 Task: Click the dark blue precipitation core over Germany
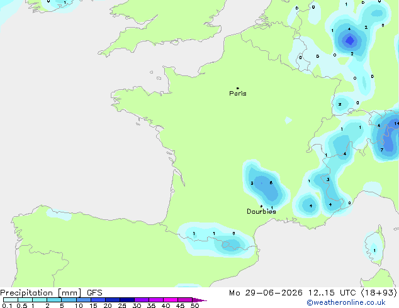350,40
